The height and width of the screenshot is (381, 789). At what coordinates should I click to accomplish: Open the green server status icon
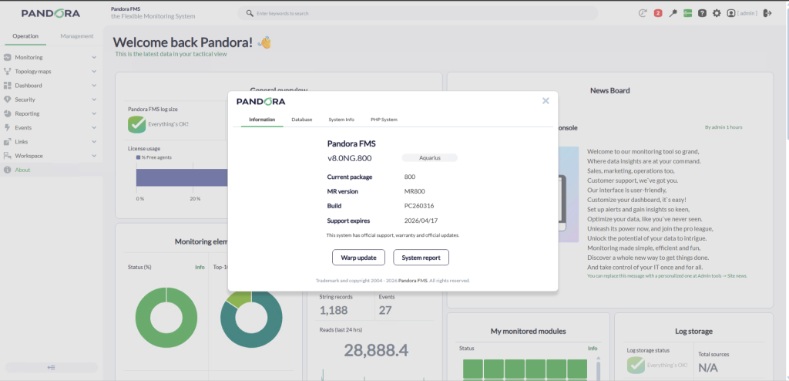[687, 13]
